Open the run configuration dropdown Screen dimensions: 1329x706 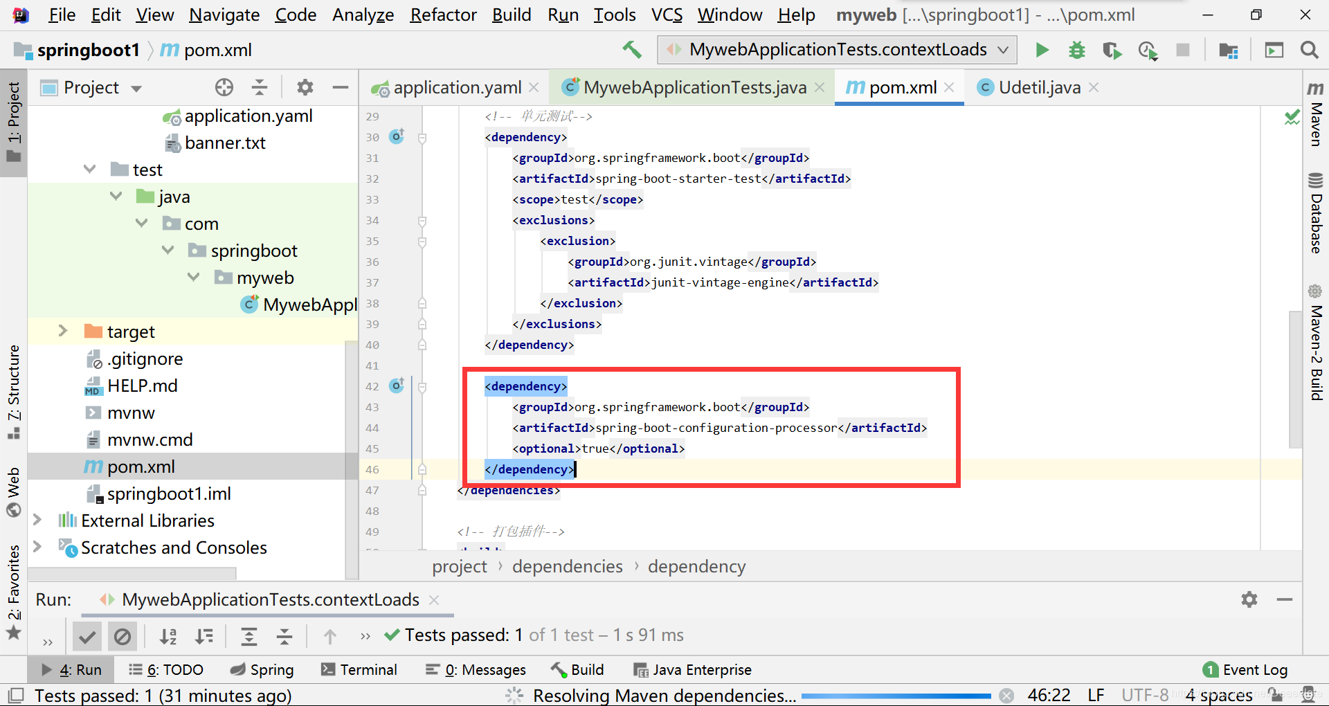point(838,50)
